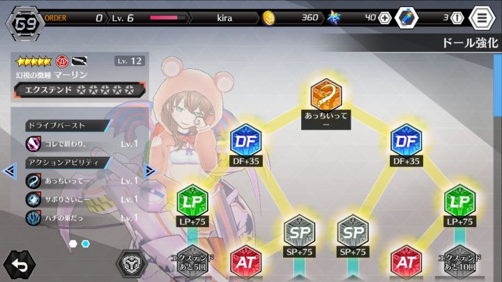The width and height of the screenshot is (502, 282).
Task: Tap the info icon next to 3
Action: (x=457, y=18)
